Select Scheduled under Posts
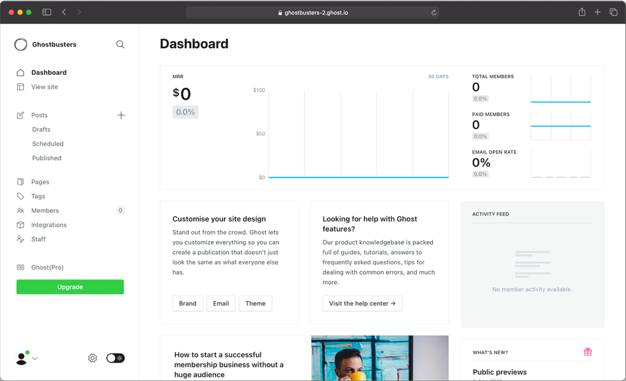The height and width of the screenshot is (381, 626). 48,144
